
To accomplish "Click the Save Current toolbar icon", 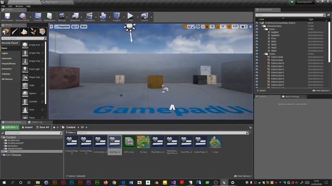I will pos(7,16).
